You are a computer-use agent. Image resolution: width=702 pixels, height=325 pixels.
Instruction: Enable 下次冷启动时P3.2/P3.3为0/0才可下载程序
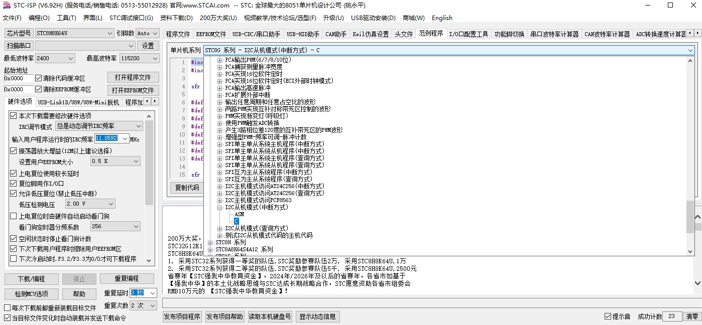point(14,259)
